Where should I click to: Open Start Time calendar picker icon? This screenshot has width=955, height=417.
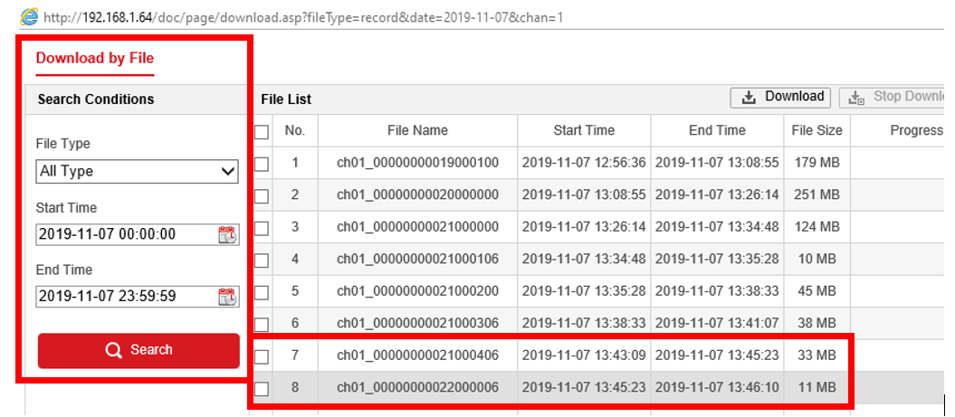(x=227, y=235)
